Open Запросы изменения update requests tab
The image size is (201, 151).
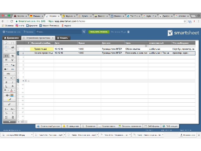coord(130,126)
